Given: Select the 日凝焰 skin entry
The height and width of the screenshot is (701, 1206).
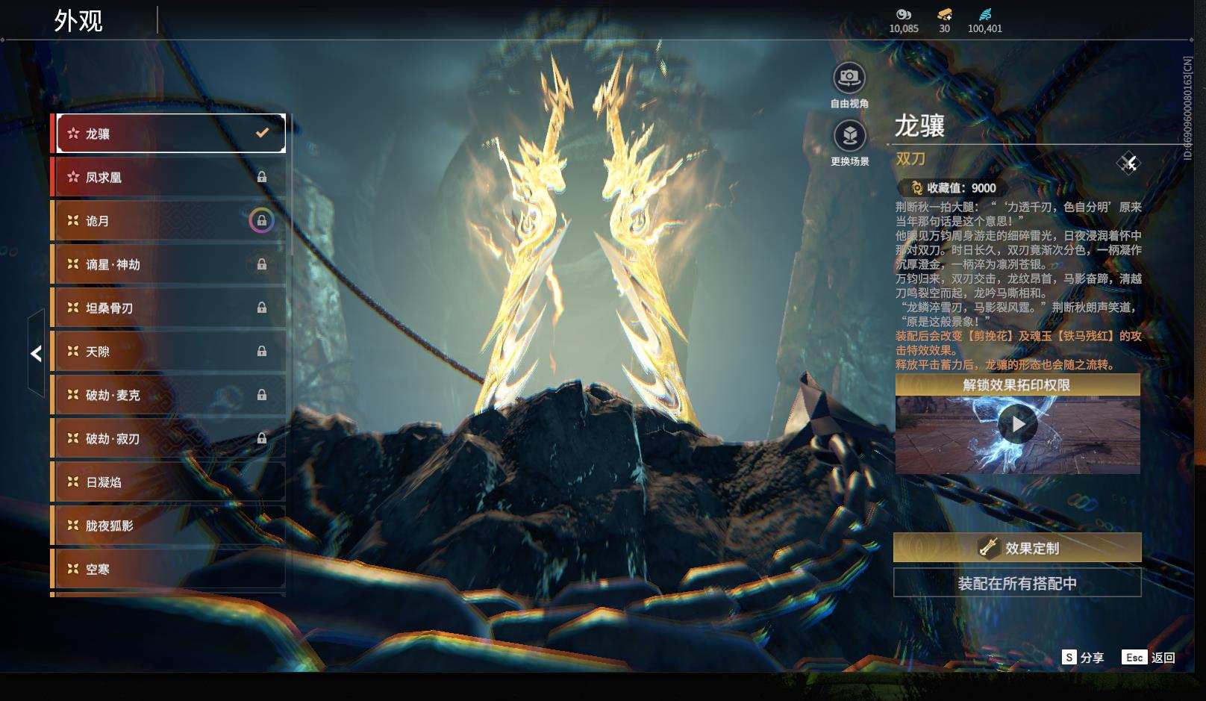Looking at the screenshot, I should [169, 482].
